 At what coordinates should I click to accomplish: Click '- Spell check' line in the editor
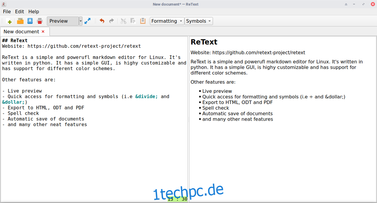click(20, 113)
